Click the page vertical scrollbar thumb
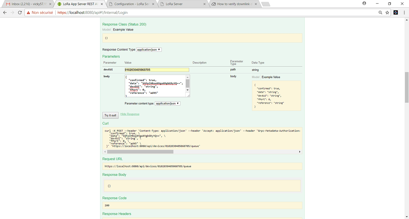 (407, 87)
